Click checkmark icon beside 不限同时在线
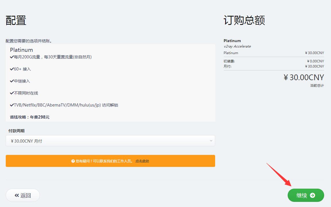The width and height of the screenshot is (331, 207). pyautogui.click(x=12, y=93)
